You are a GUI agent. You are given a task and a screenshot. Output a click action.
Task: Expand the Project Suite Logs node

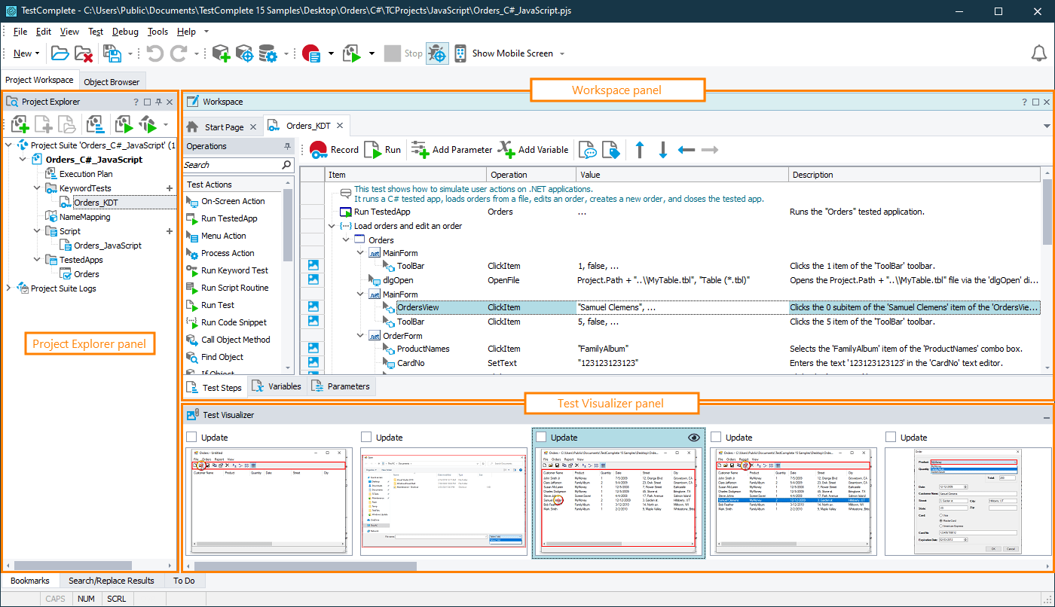pos(8,286)
